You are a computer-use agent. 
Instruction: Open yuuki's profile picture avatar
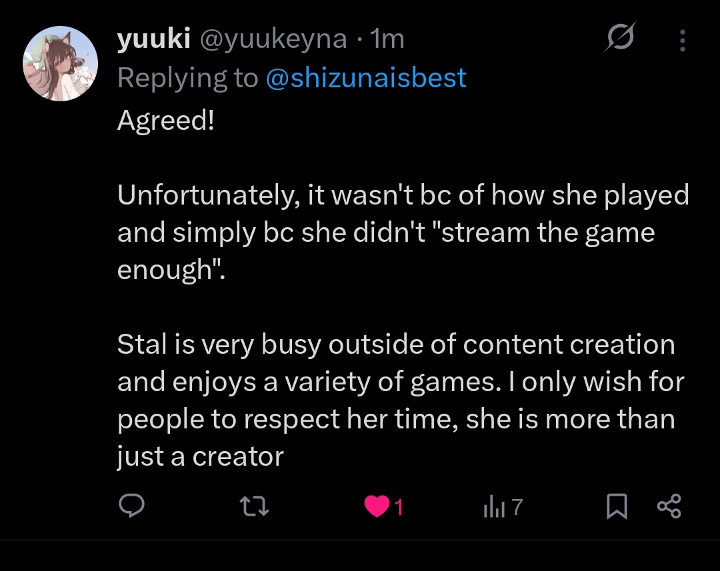click(61, 63)
